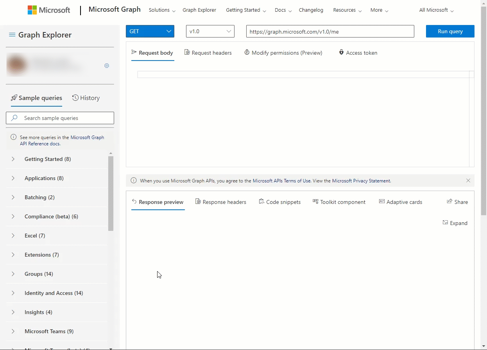Image resolution: width=487 pixels, height=350 pixels.
Task: Open the Getting Started nav dropdown
Action: click(246, 10)
